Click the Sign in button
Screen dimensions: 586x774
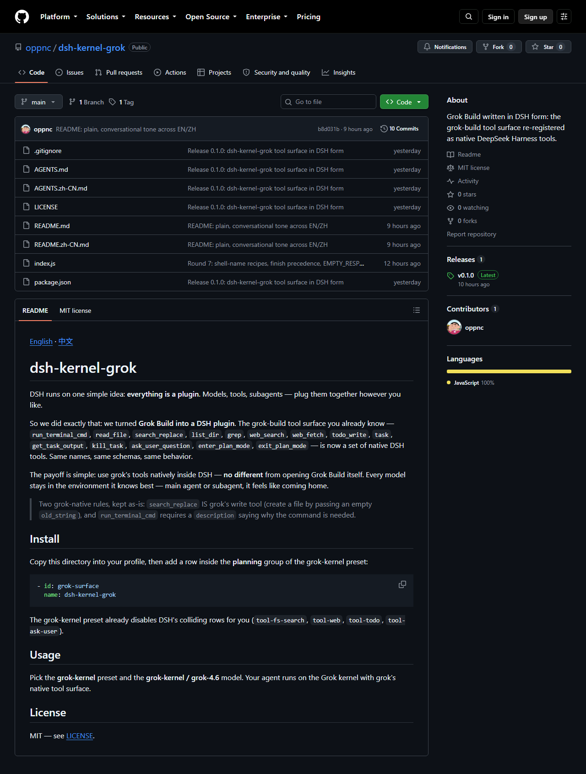(498, 16)
